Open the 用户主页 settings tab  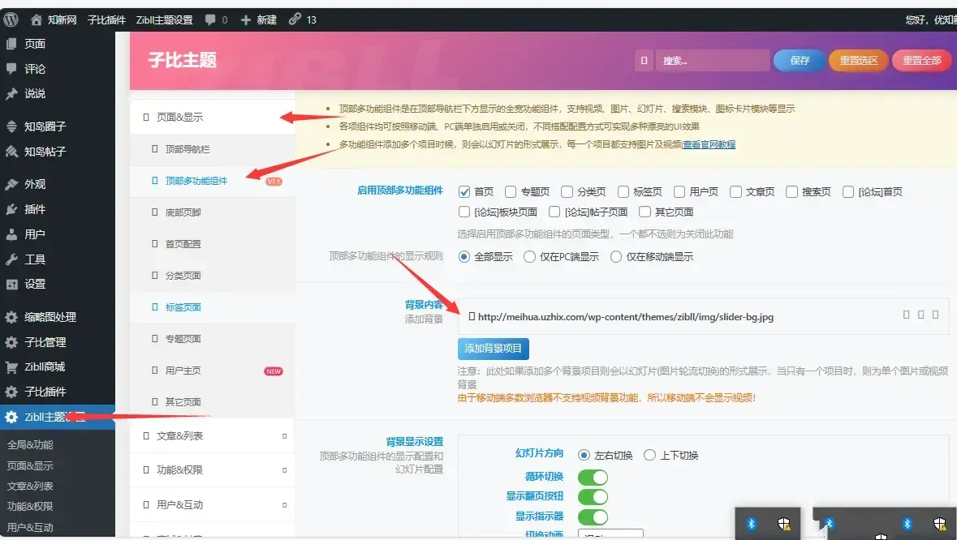point(213,371)
